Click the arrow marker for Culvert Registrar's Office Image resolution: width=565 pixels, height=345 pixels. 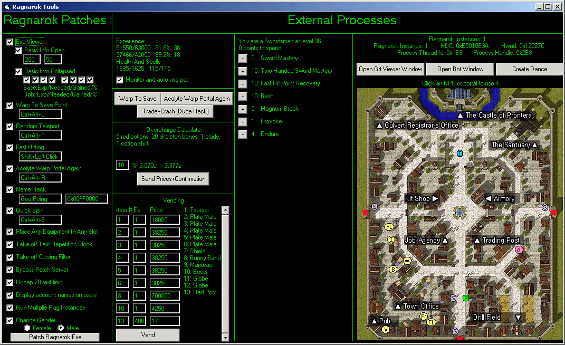coord(379,126)
